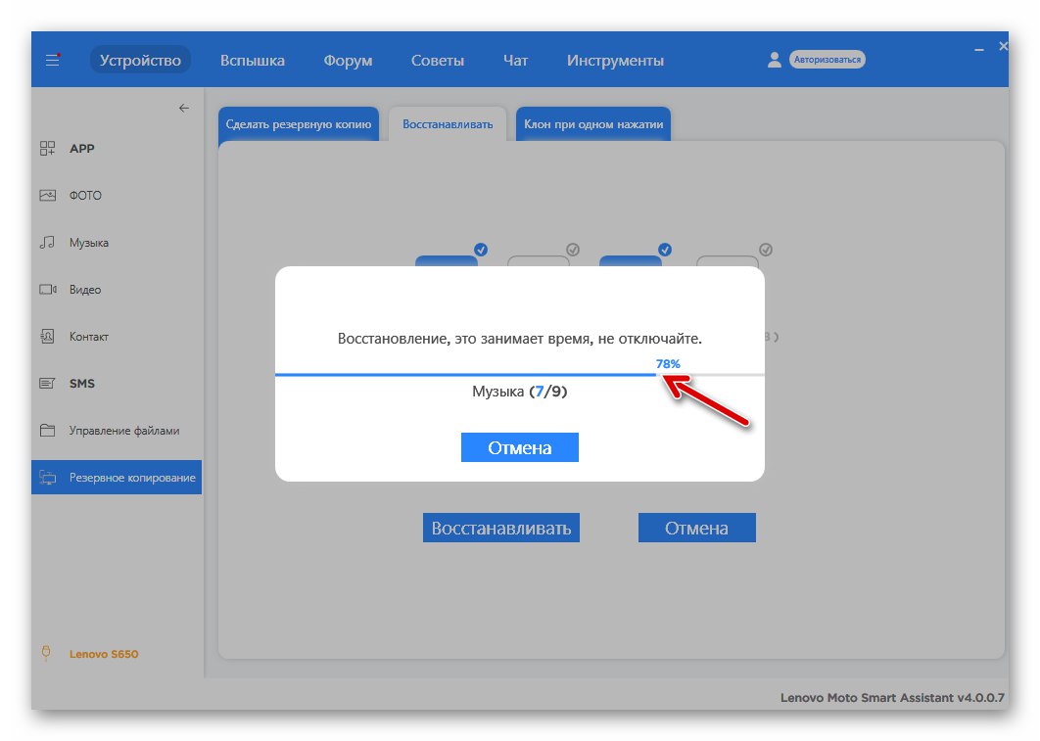
Task: Click the APP grid icon
Action: pyautogui.click(x=47, y=149)
